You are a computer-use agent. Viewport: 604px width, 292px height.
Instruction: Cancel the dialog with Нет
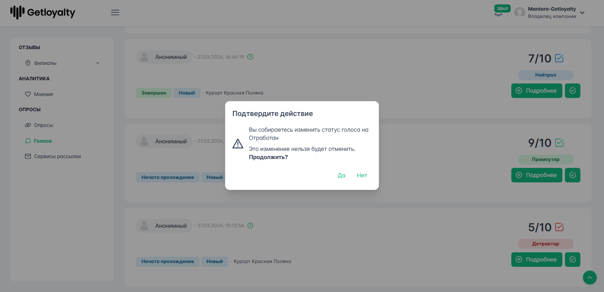362,175
